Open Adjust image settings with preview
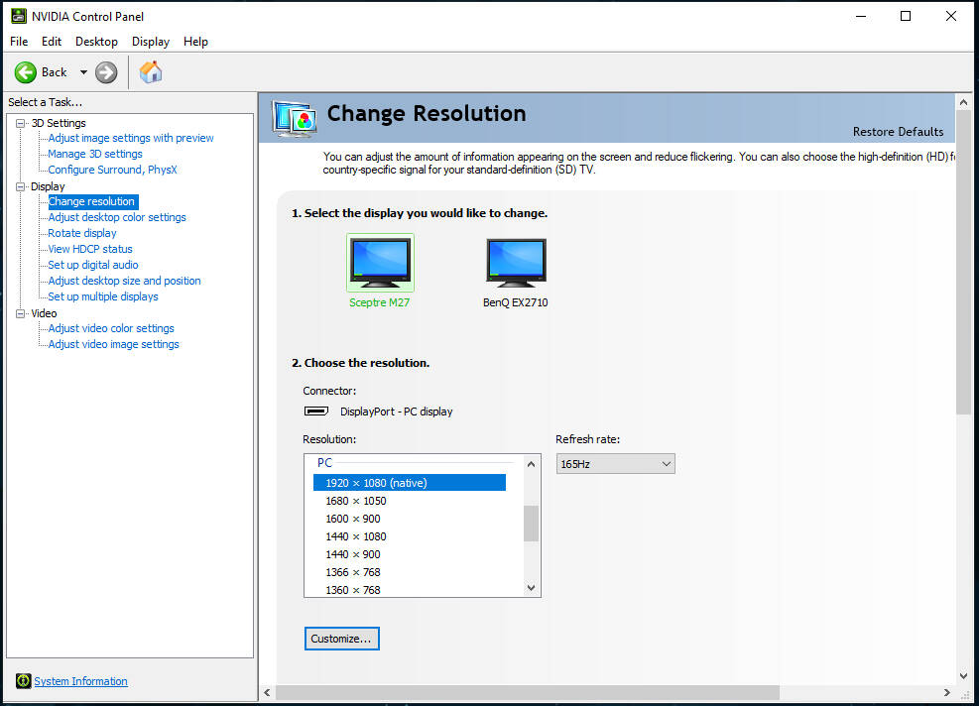Screen dimensions: 979x706 coord(131,138)
